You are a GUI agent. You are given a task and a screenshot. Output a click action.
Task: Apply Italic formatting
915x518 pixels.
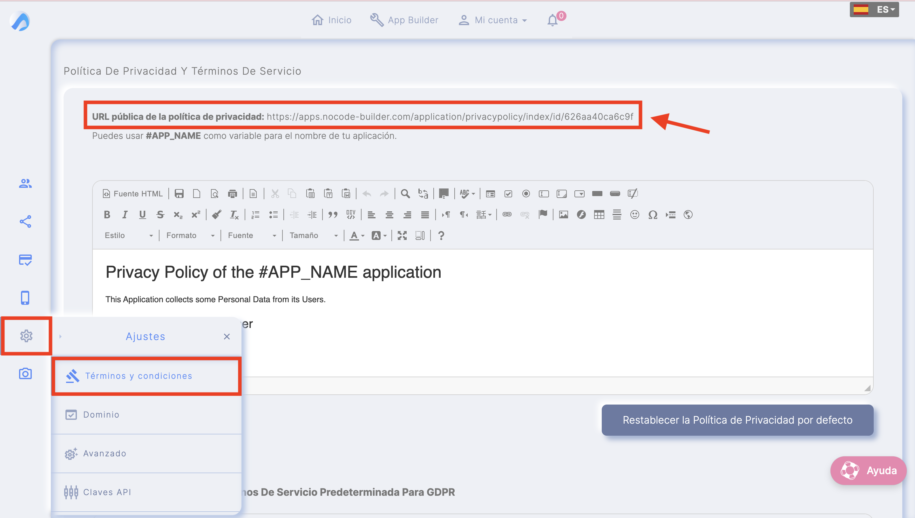[125, 215]
